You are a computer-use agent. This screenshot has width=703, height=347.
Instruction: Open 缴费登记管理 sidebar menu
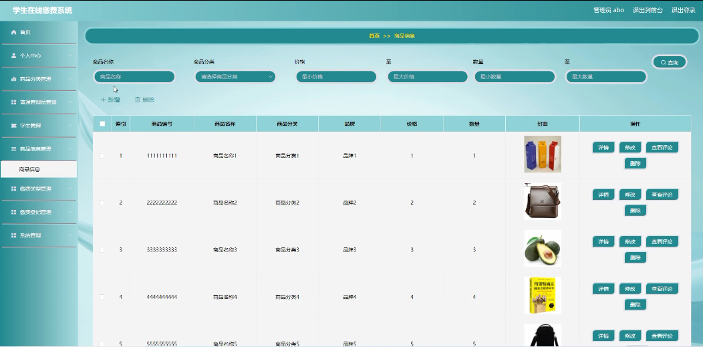[39, 212]
